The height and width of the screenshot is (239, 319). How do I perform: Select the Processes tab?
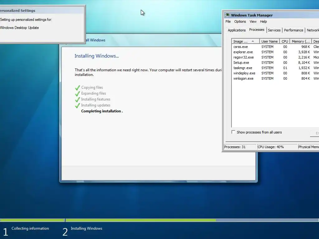pyautogui.click(x=257, y=30)
